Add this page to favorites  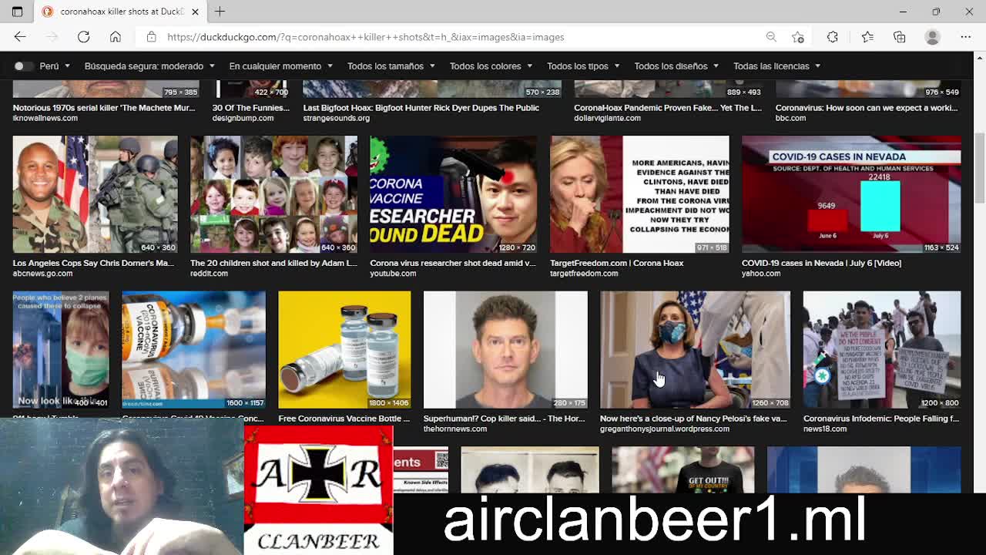[x=798, y=37]
